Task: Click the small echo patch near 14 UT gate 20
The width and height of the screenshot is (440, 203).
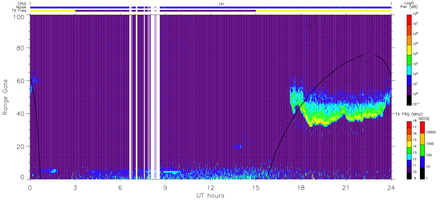Action: click(237, 146)
